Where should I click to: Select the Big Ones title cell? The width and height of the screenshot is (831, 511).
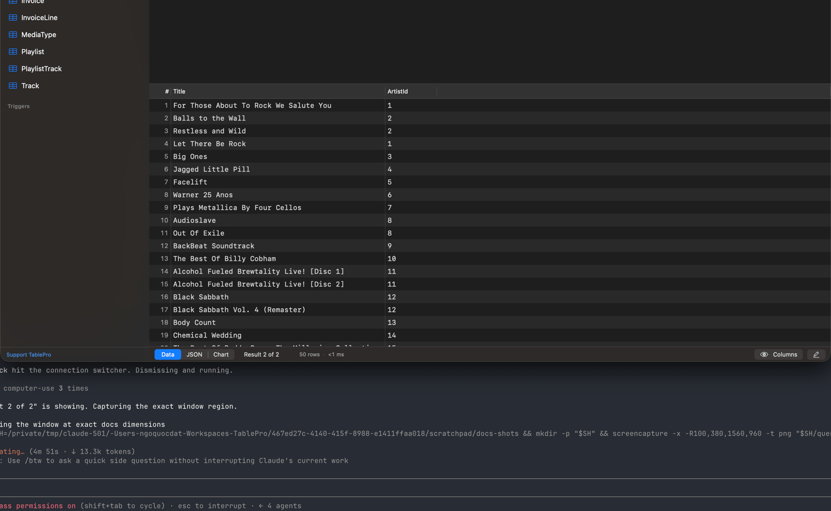point(278,156)
